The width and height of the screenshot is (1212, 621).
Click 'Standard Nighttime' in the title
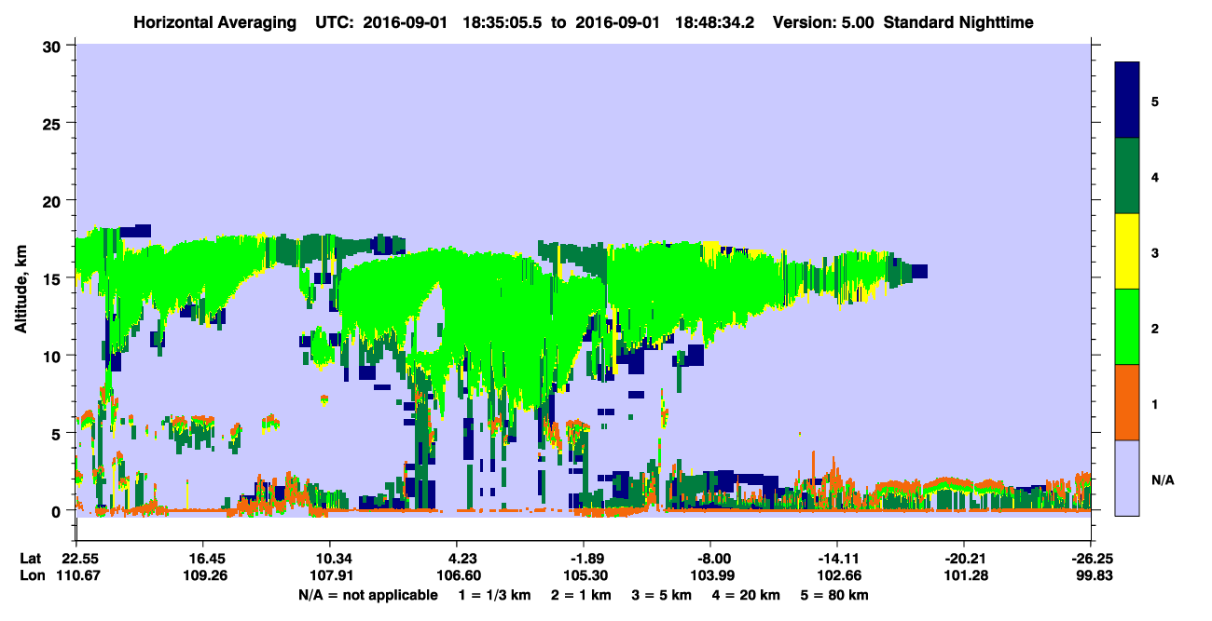[x=959, y=22]
